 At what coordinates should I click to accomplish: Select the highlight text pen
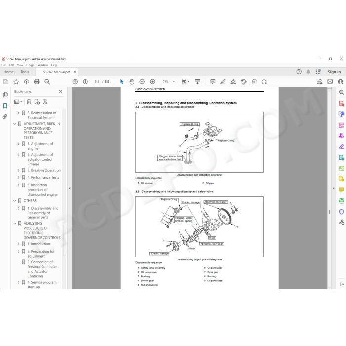[x=223, y=82]
